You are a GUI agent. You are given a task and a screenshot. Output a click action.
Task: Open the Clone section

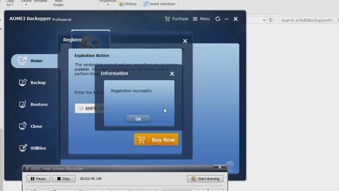coord(31,126)
